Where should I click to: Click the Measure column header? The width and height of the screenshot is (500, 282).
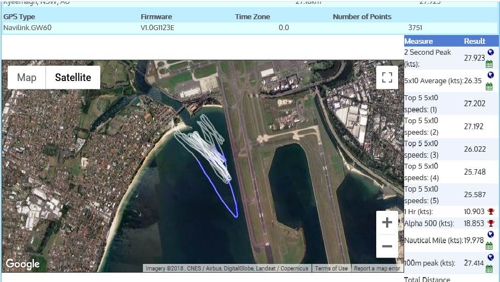click(x=418, y=41)
